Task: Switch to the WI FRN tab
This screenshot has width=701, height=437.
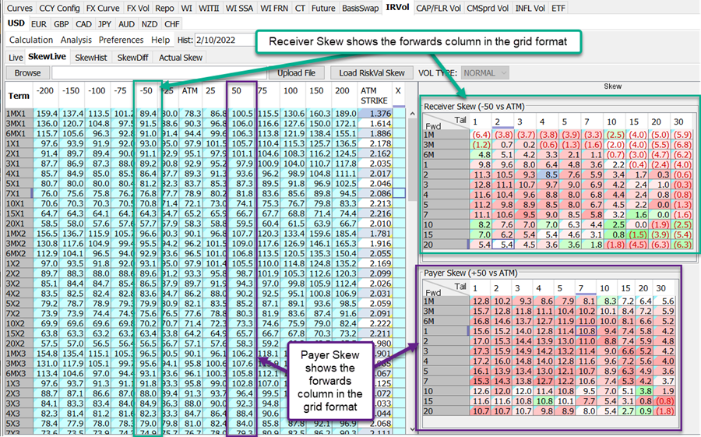Action: coord(274,8)
